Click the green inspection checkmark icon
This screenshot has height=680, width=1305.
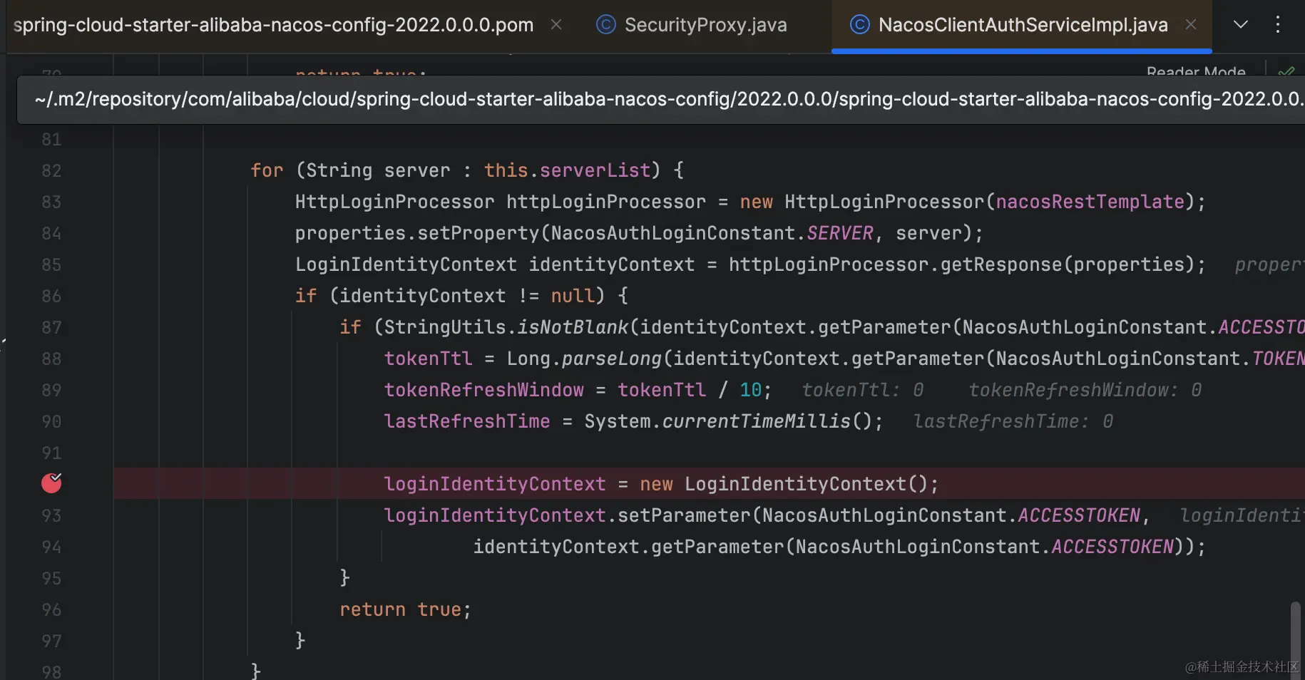[x=1286, y=71]
